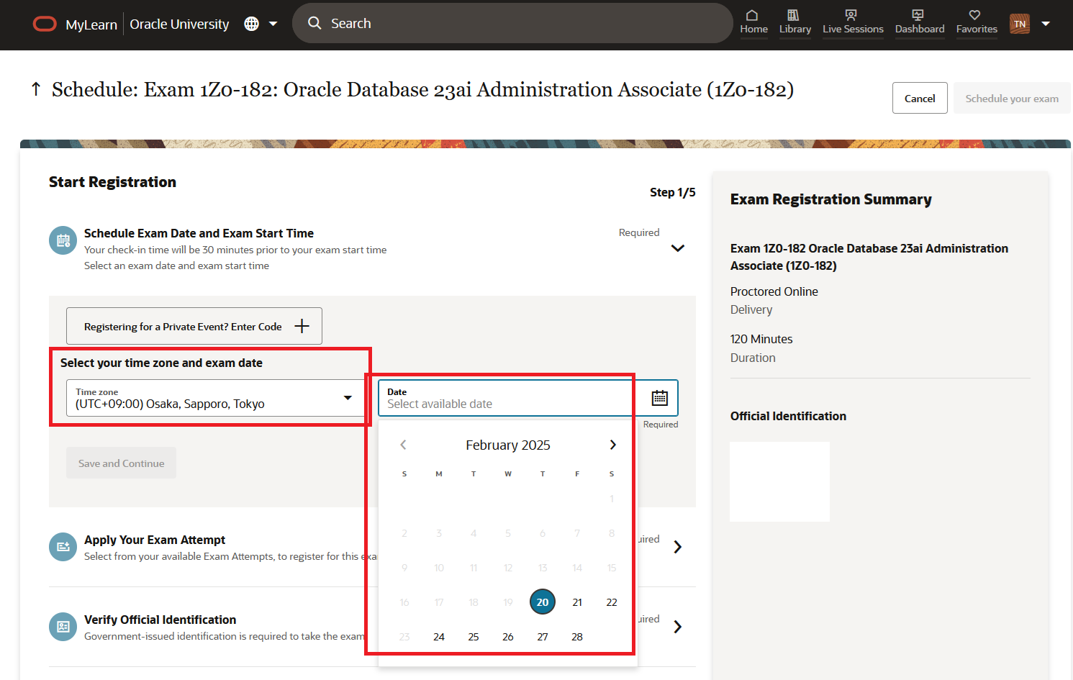Go to previous month in calendar
Viewport: 1073px width, 680px height.
pyautogui.click(x=404, y=445)
